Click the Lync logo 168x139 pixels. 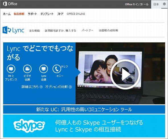tap(13, 30)
